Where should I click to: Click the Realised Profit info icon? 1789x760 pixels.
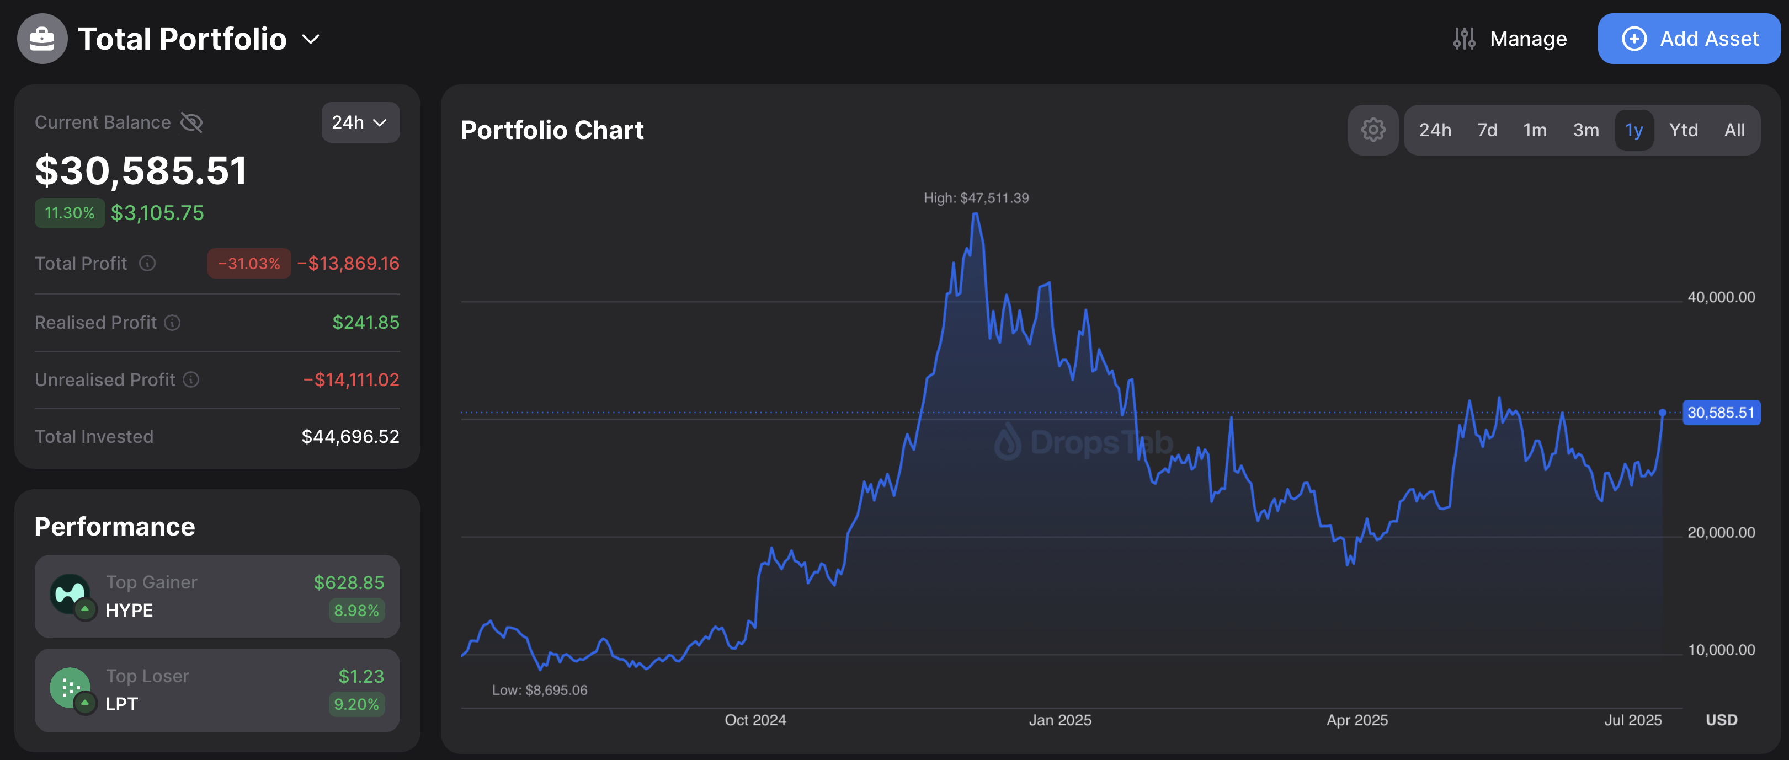pos(172,323)
